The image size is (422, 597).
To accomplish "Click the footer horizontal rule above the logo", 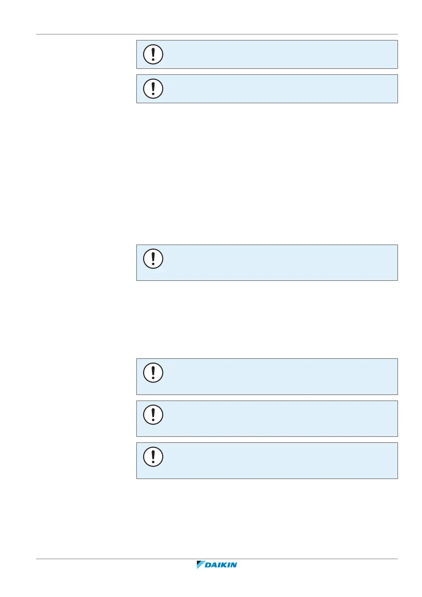I will tap(217, 559).
